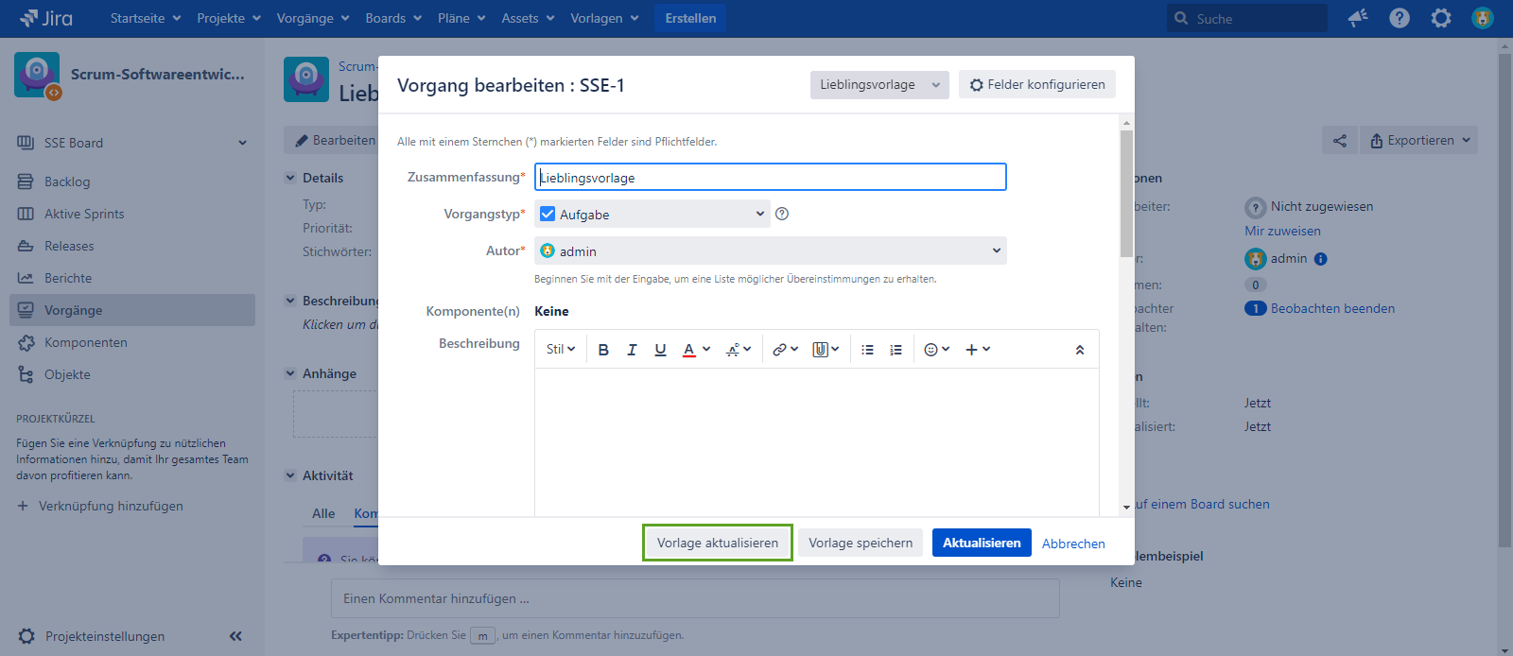Collapse the editor toolbar with double chevron
This screenshot has height=656, width=1513.
click(x=1079, y=350)
